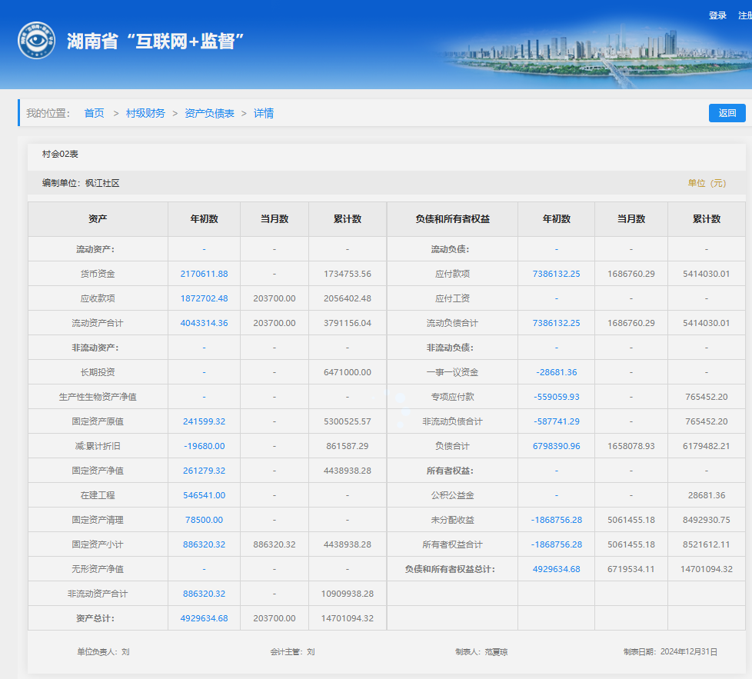Open 一事一议资金 opening value -28681.36

(x=557, y=372)
